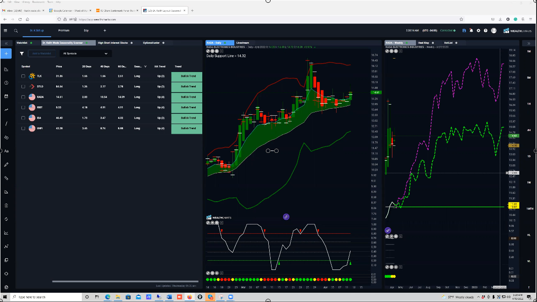Open notifications bell icon
This screenshot has height=302, width=537.
471,31
